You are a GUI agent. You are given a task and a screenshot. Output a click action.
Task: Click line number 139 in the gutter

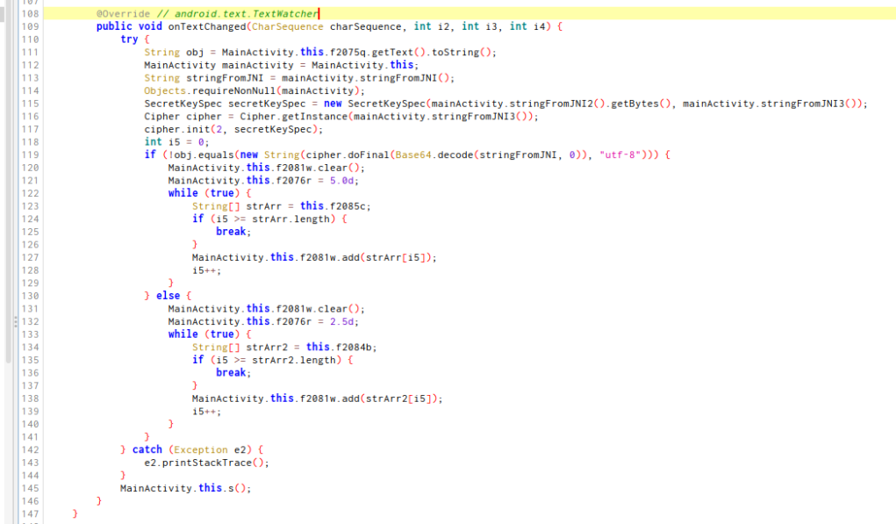pos(31,412)
